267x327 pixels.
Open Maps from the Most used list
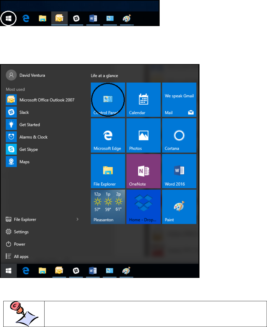(x=18, y=162)
